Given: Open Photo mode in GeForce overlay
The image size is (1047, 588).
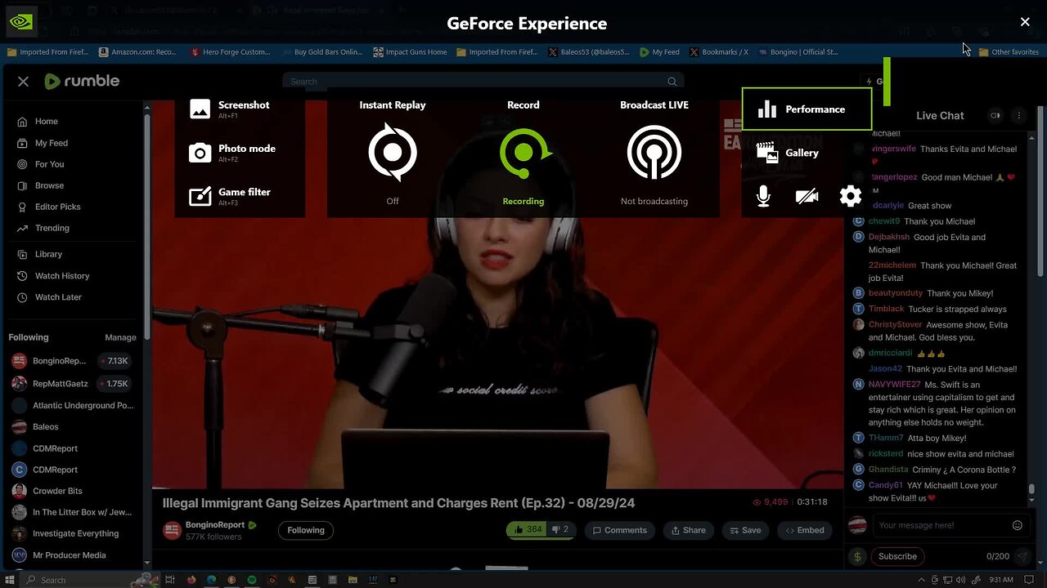Looking at the screenshot, I should (233, 152).
